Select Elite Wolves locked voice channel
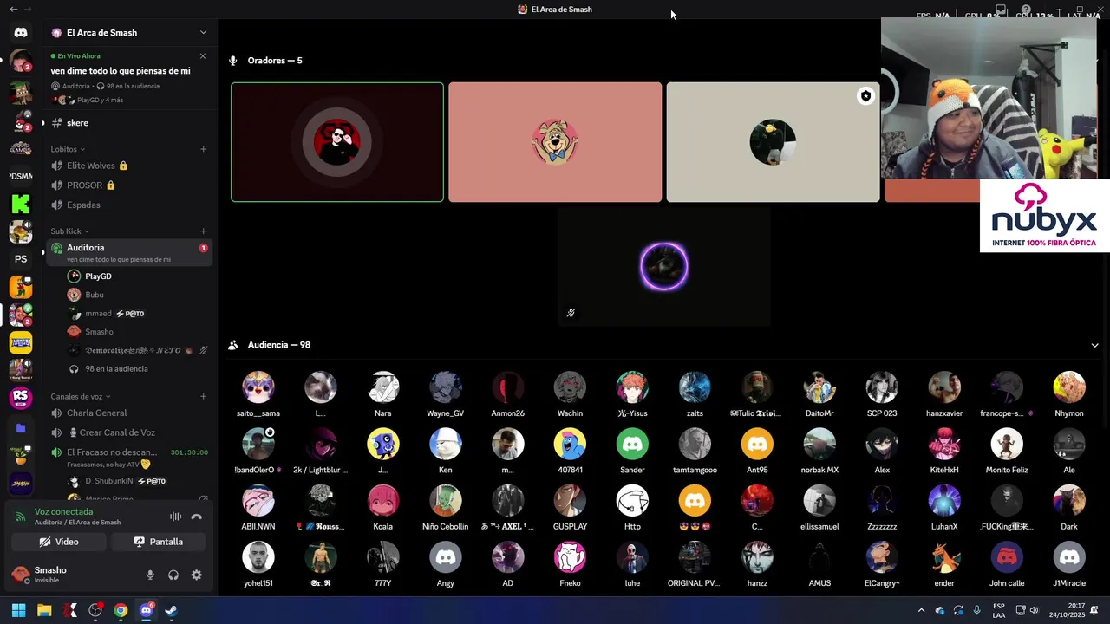 click(129, 166)
